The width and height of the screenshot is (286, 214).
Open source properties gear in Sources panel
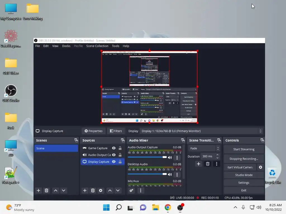click(101, 191)
